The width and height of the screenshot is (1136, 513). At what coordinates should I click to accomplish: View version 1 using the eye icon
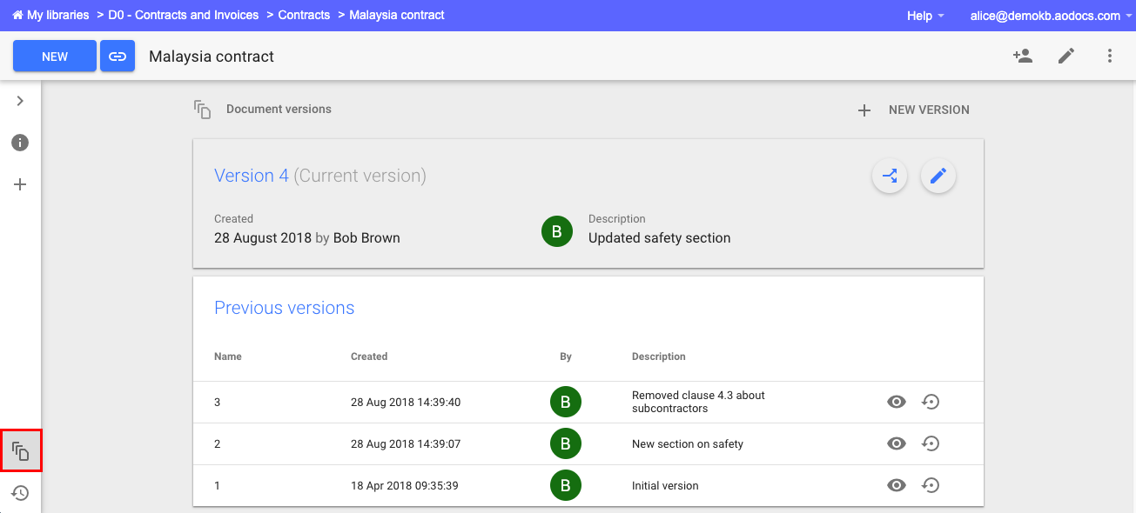coord(897,485)
